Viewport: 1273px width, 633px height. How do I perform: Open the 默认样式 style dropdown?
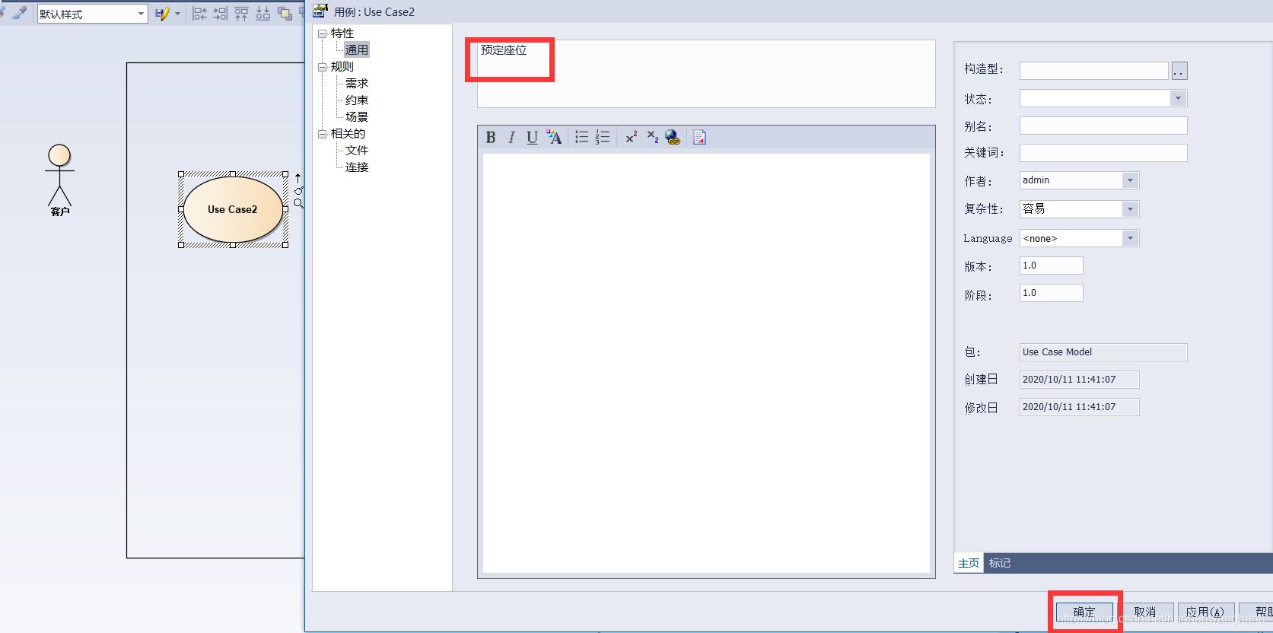tap(141, 14)
